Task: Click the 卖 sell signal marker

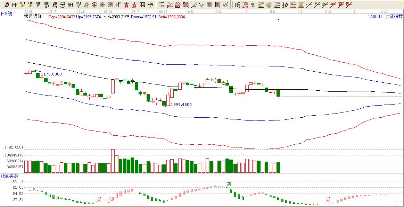Action: coord(229,183)
